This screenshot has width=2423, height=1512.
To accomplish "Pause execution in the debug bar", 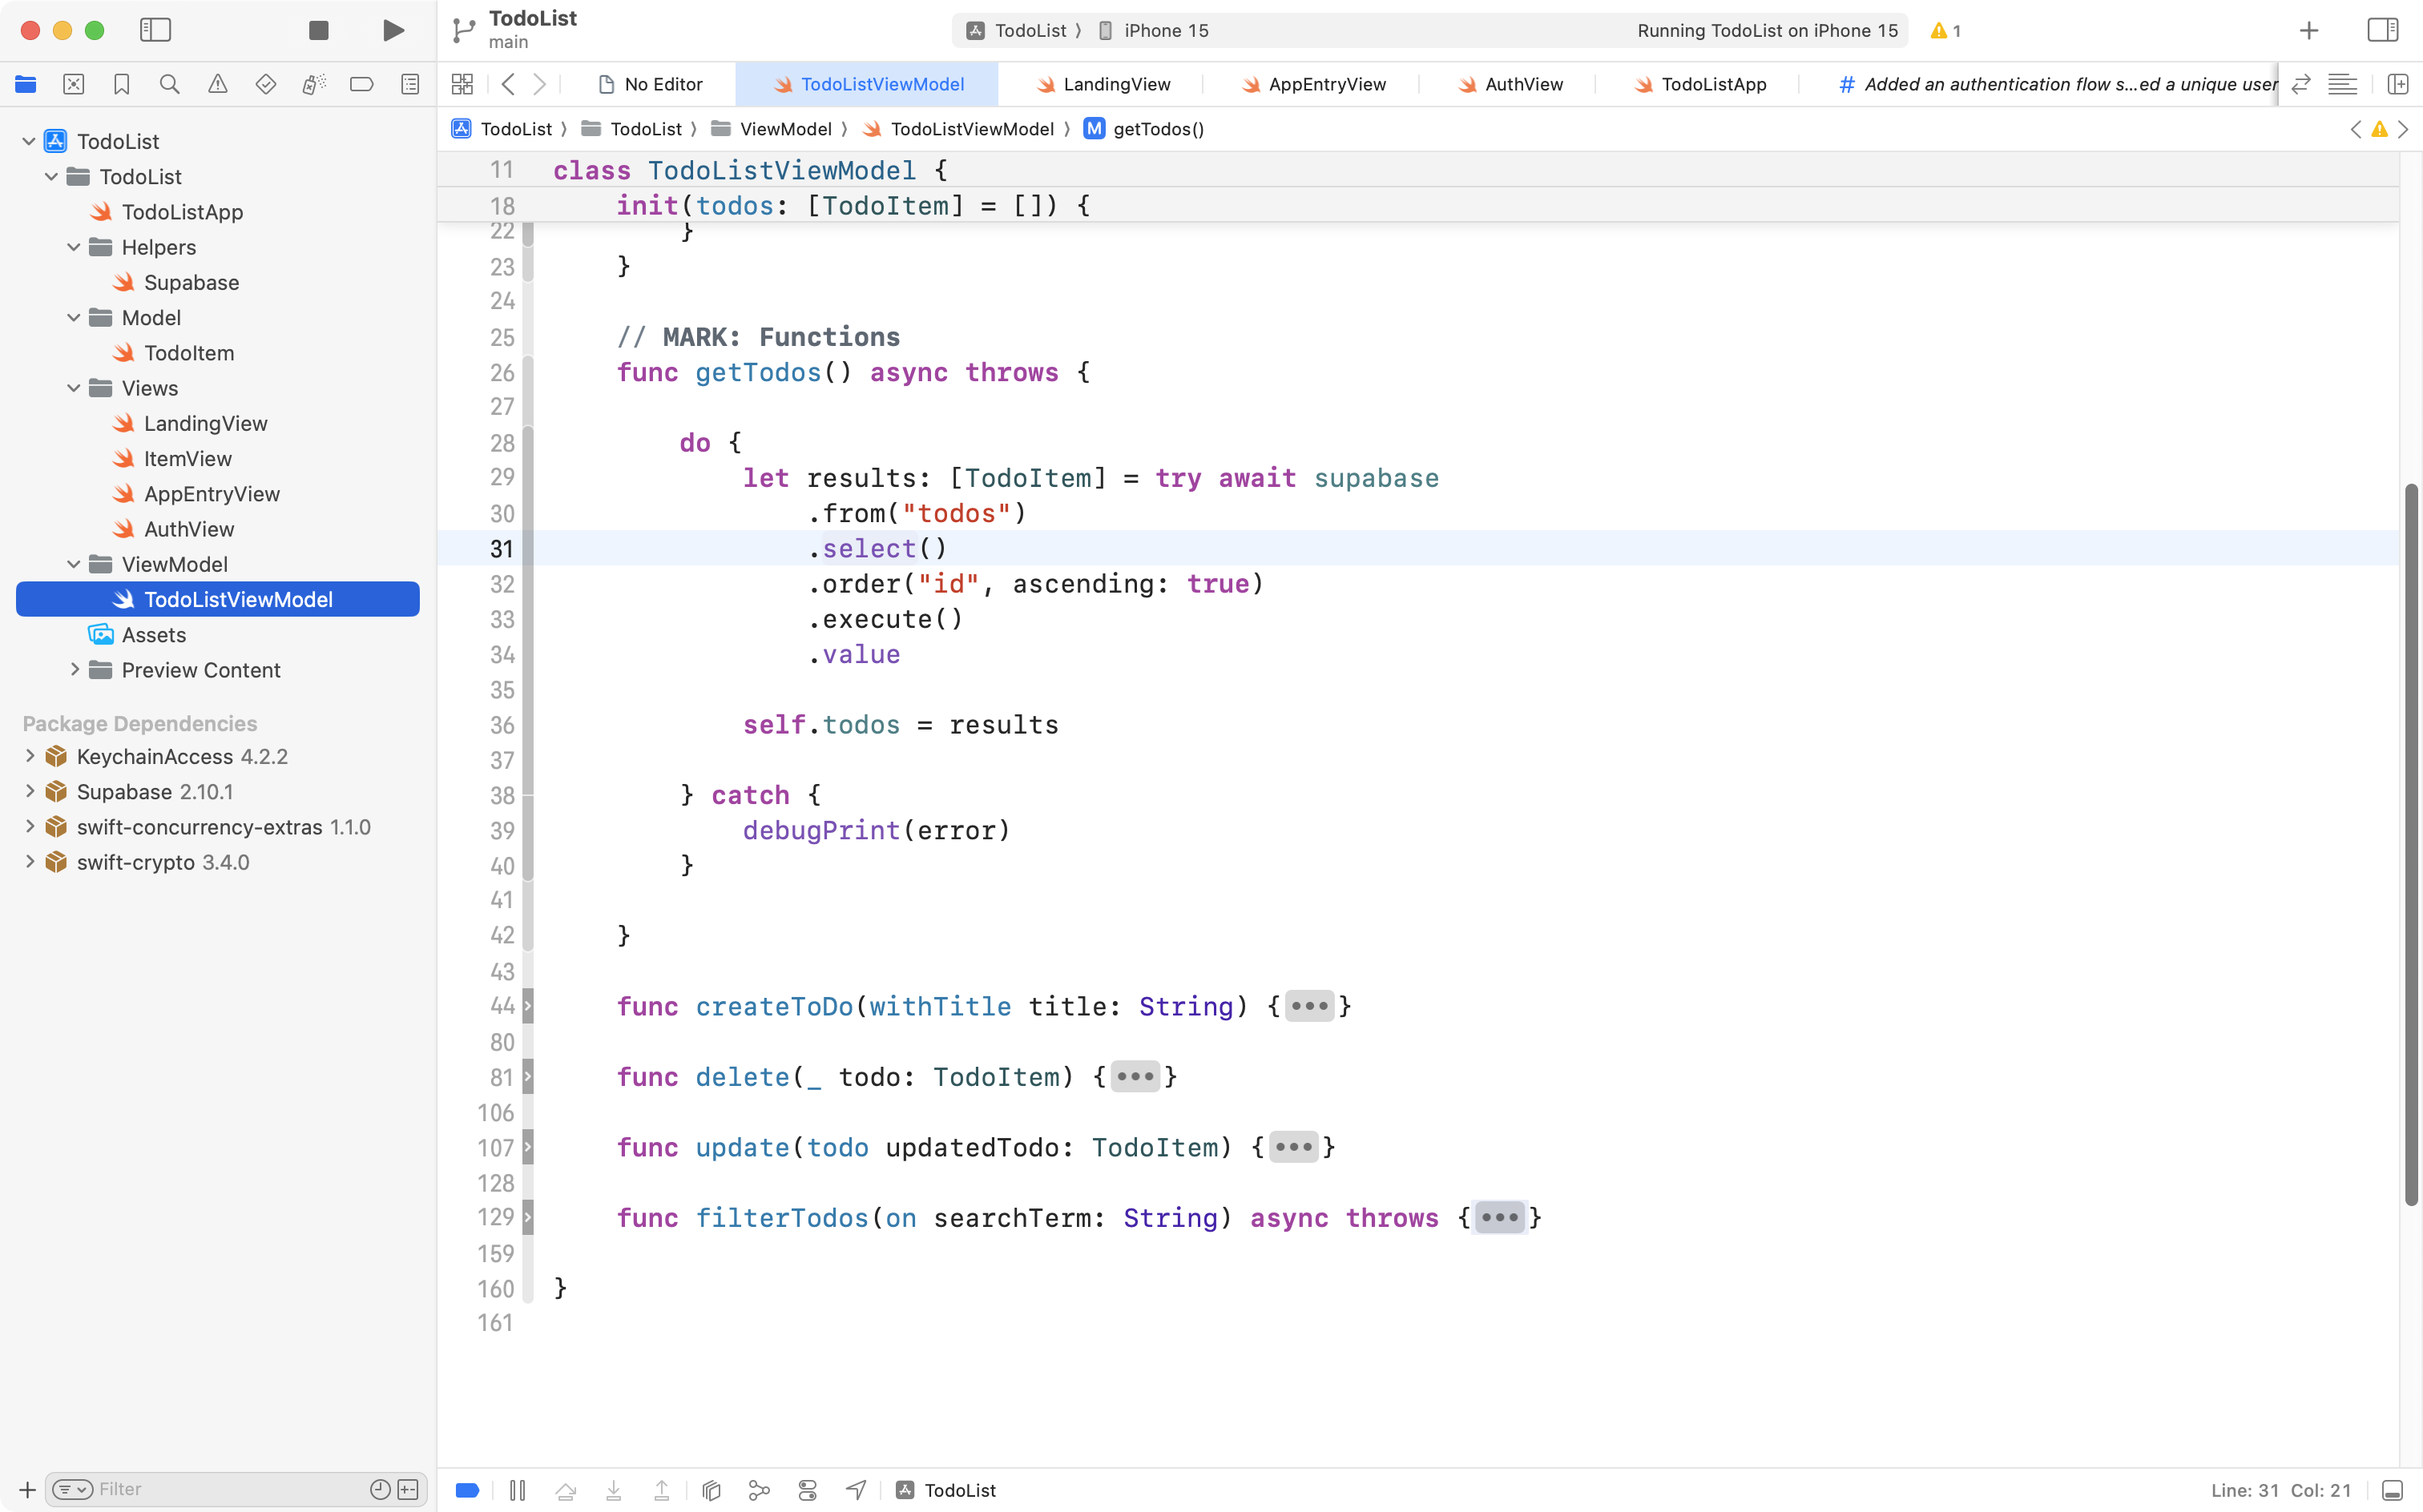I will point(518,1490).
